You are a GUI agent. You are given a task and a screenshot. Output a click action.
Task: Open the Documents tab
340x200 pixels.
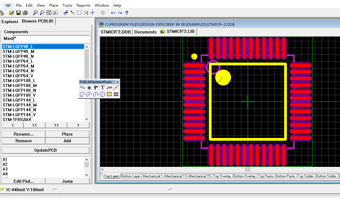tap(145, 32)
